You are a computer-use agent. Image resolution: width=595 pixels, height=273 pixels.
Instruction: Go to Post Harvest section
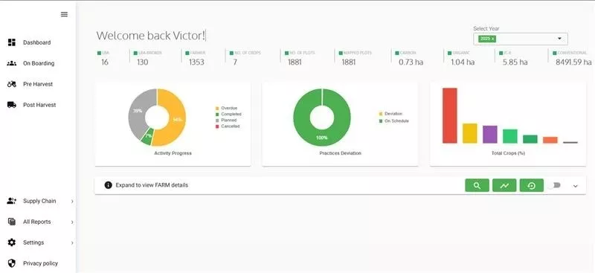[39, 105]
